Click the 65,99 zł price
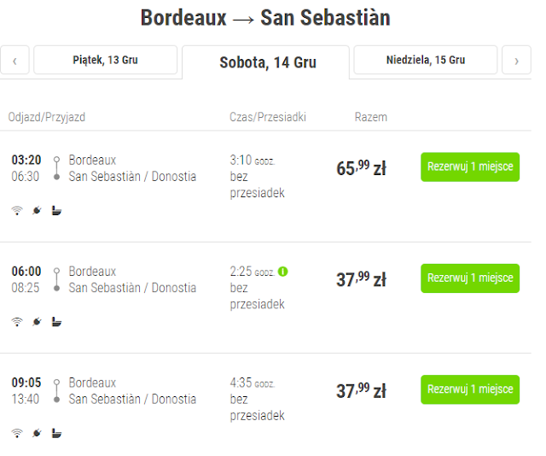Viewport: 546px width, 456px height. [x=361, y=168]
